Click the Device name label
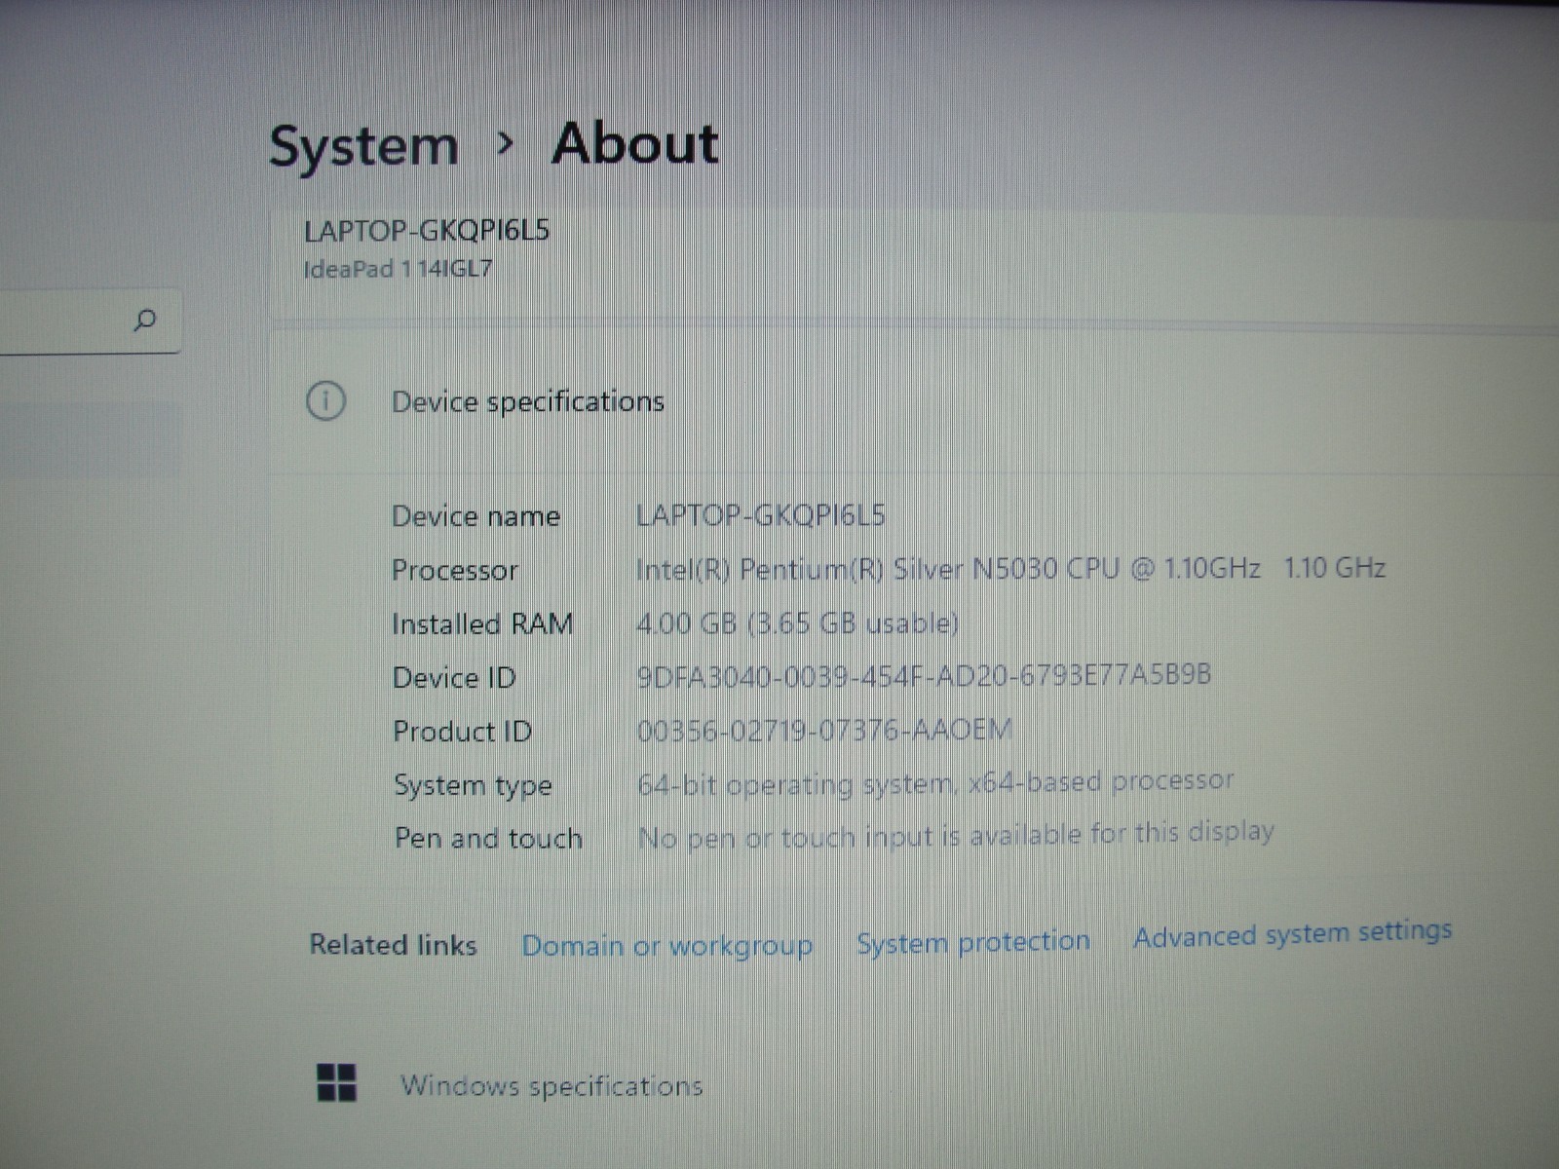Image resolution: width=1559 pixels, height=1169 pixels. point(475,516)
